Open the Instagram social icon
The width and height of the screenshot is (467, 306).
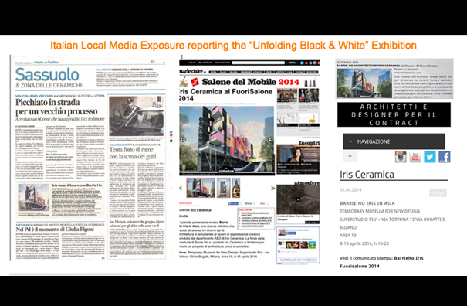pyautogui.click(x=401, y=157)
